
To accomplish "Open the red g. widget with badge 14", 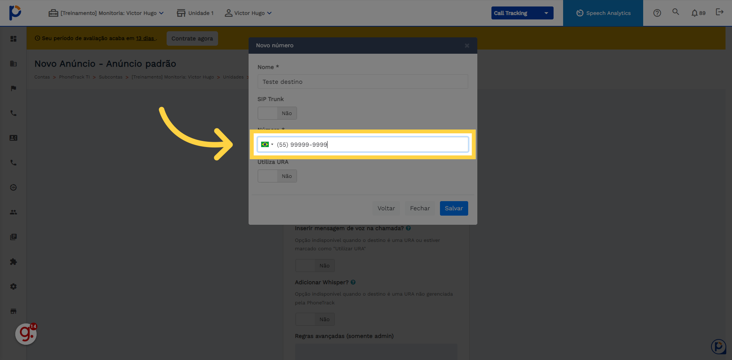I will pyautogui.click(x=26, y=334).
